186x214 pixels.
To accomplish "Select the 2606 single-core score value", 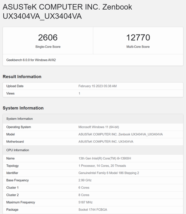I will [48, 37].
